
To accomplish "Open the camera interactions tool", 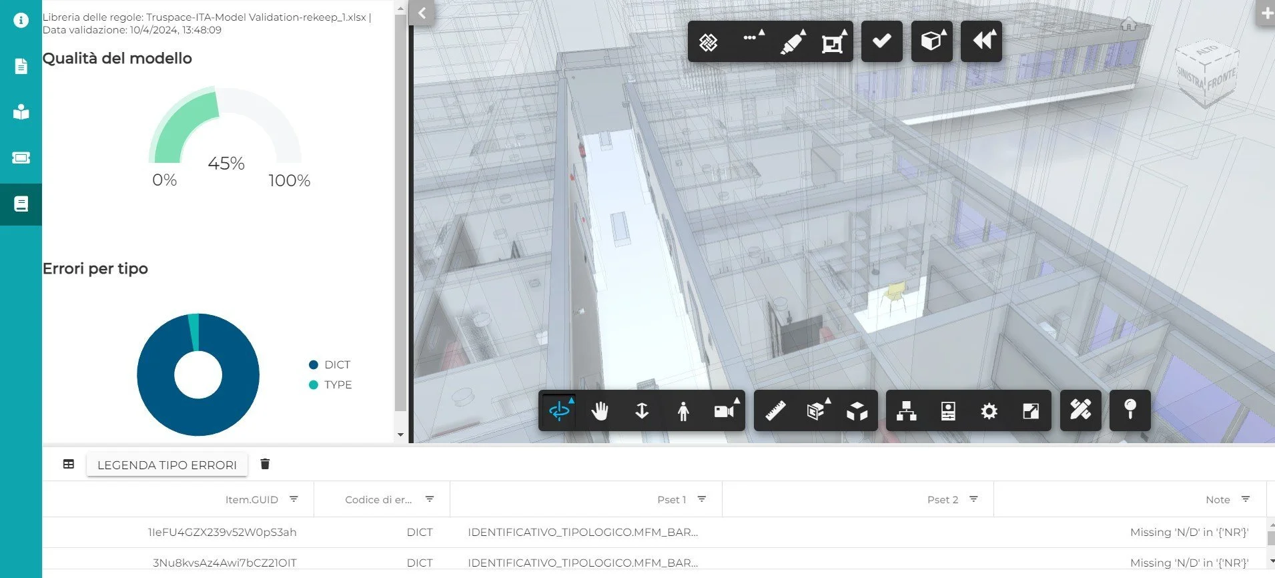I will 725,410.
